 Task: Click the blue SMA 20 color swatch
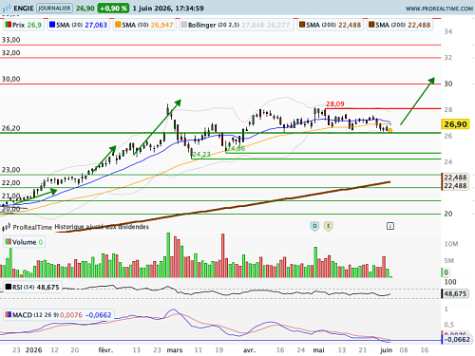click(52, 25)
